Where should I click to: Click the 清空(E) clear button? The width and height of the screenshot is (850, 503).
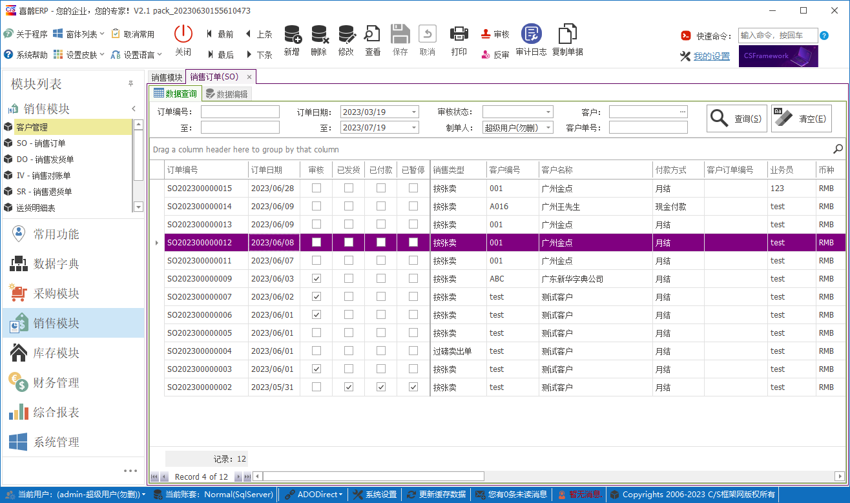(802, 118)
